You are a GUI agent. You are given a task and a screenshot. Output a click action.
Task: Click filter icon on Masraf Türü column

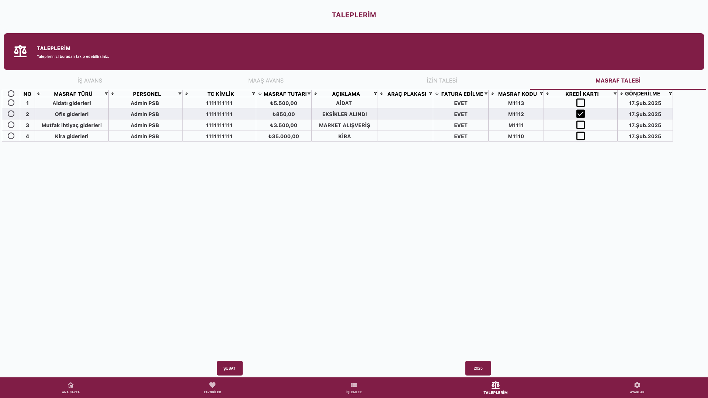click(x=106, y=94)
